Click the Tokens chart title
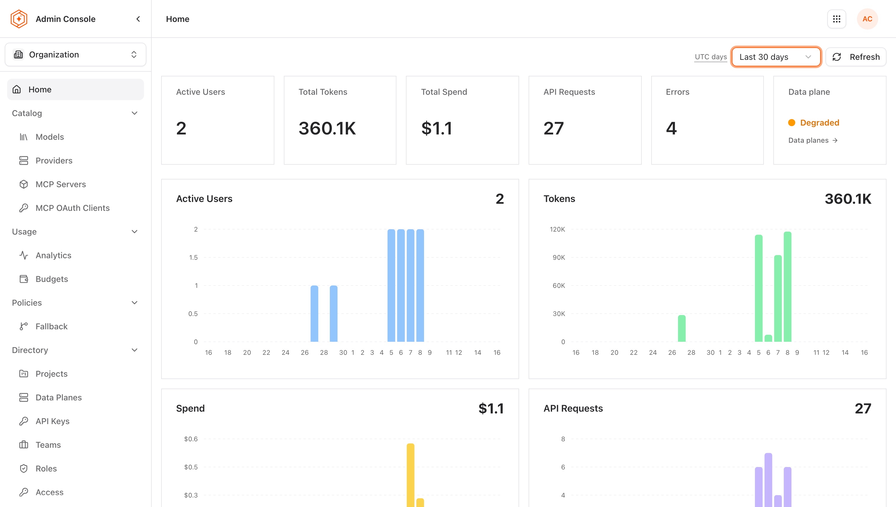 [559, 198]
